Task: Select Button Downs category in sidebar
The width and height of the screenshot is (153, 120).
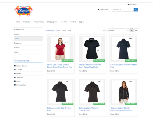Action: (28, 30)
